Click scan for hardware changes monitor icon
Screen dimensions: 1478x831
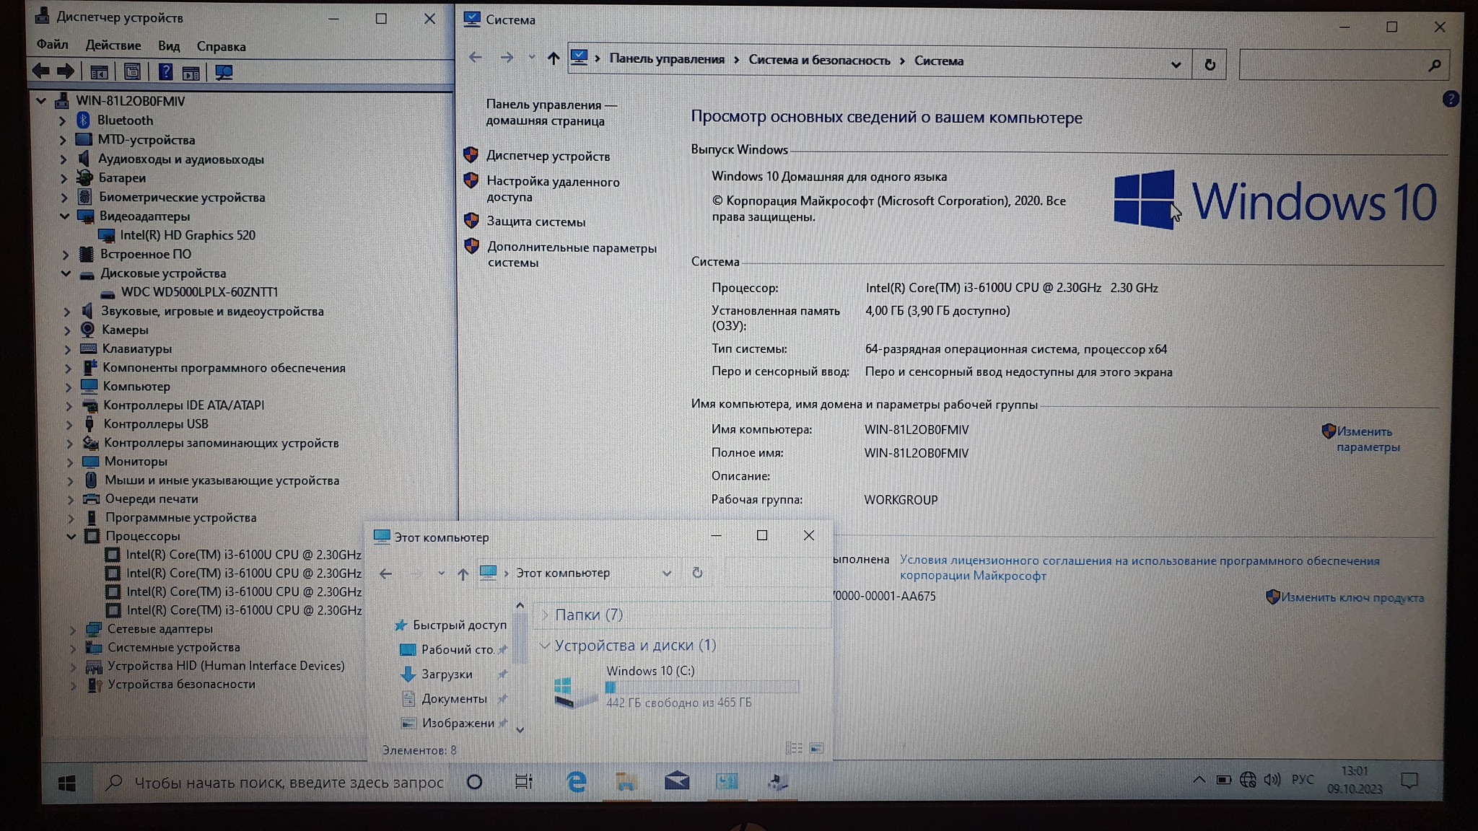[224, 72]
